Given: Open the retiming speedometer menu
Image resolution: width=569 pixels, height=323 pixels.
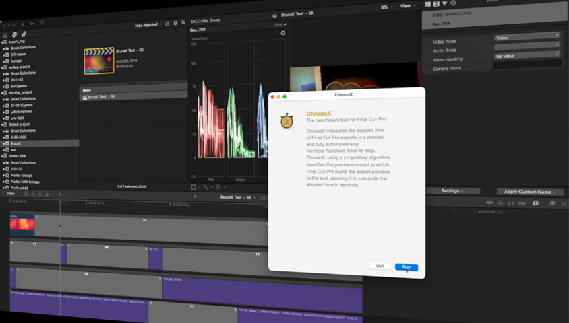Looking at the screenshot, I should [x=220, y=187].
